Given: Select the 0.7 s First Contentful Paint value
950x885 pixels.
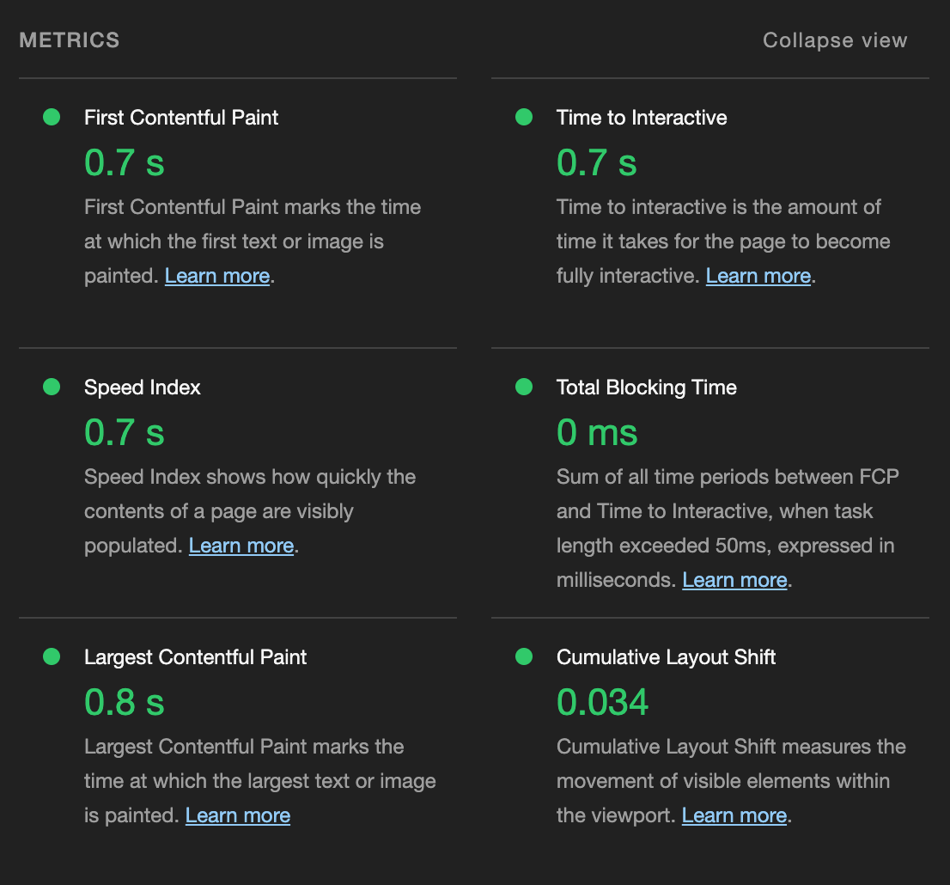Looking at the screenshot, I should [124, 162].
